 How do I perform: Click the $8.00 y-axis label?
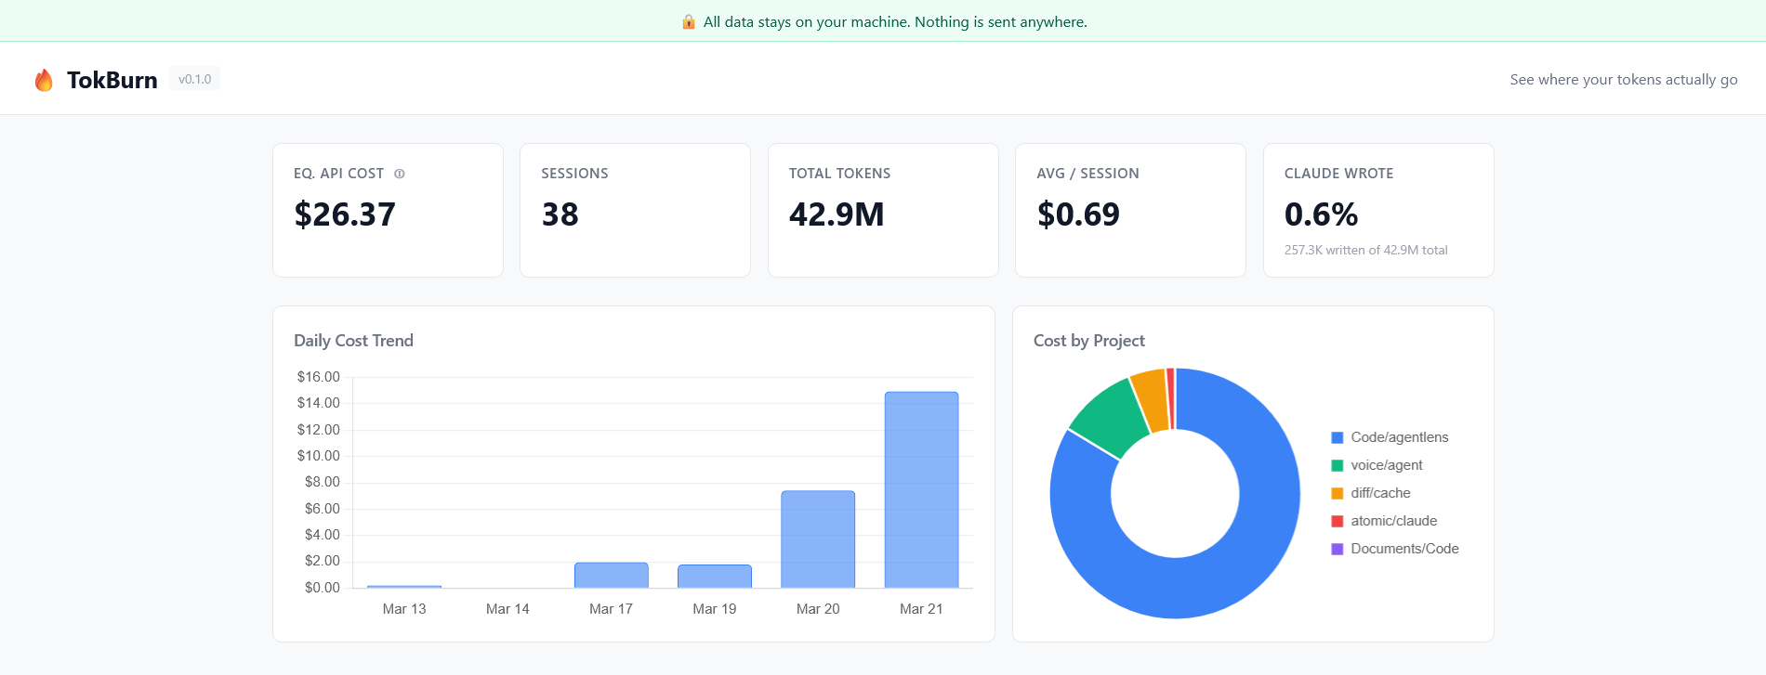click(x=323, y=482)
